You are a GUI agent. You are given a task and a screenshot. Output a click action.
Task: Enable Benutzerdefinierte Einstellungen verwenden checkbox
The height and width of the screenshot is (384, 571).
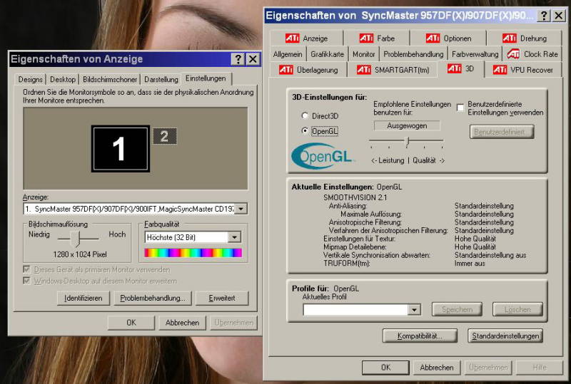pos(460,108)
